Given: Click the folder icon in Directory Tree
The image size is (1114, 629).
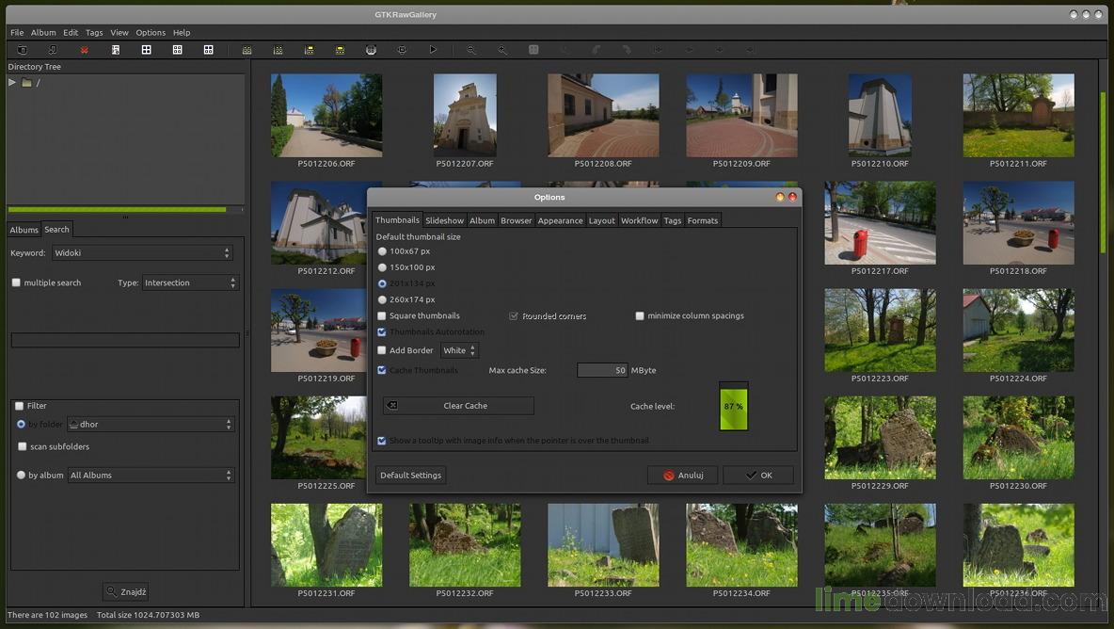Looking at the screenshot, I should click(x=27, y=83).
